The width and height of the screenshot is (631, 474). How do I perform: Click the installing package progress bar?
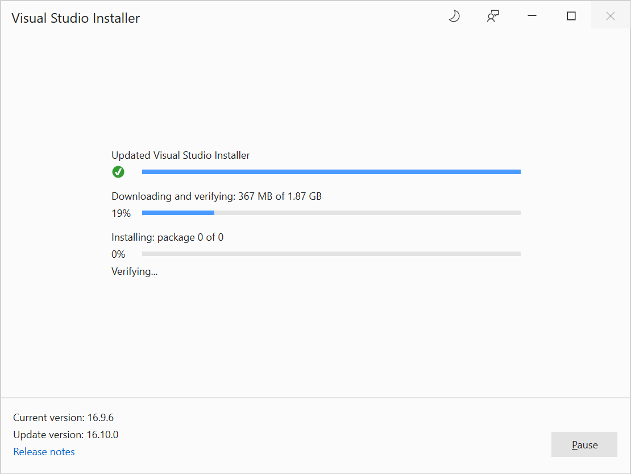click(331, 254)
